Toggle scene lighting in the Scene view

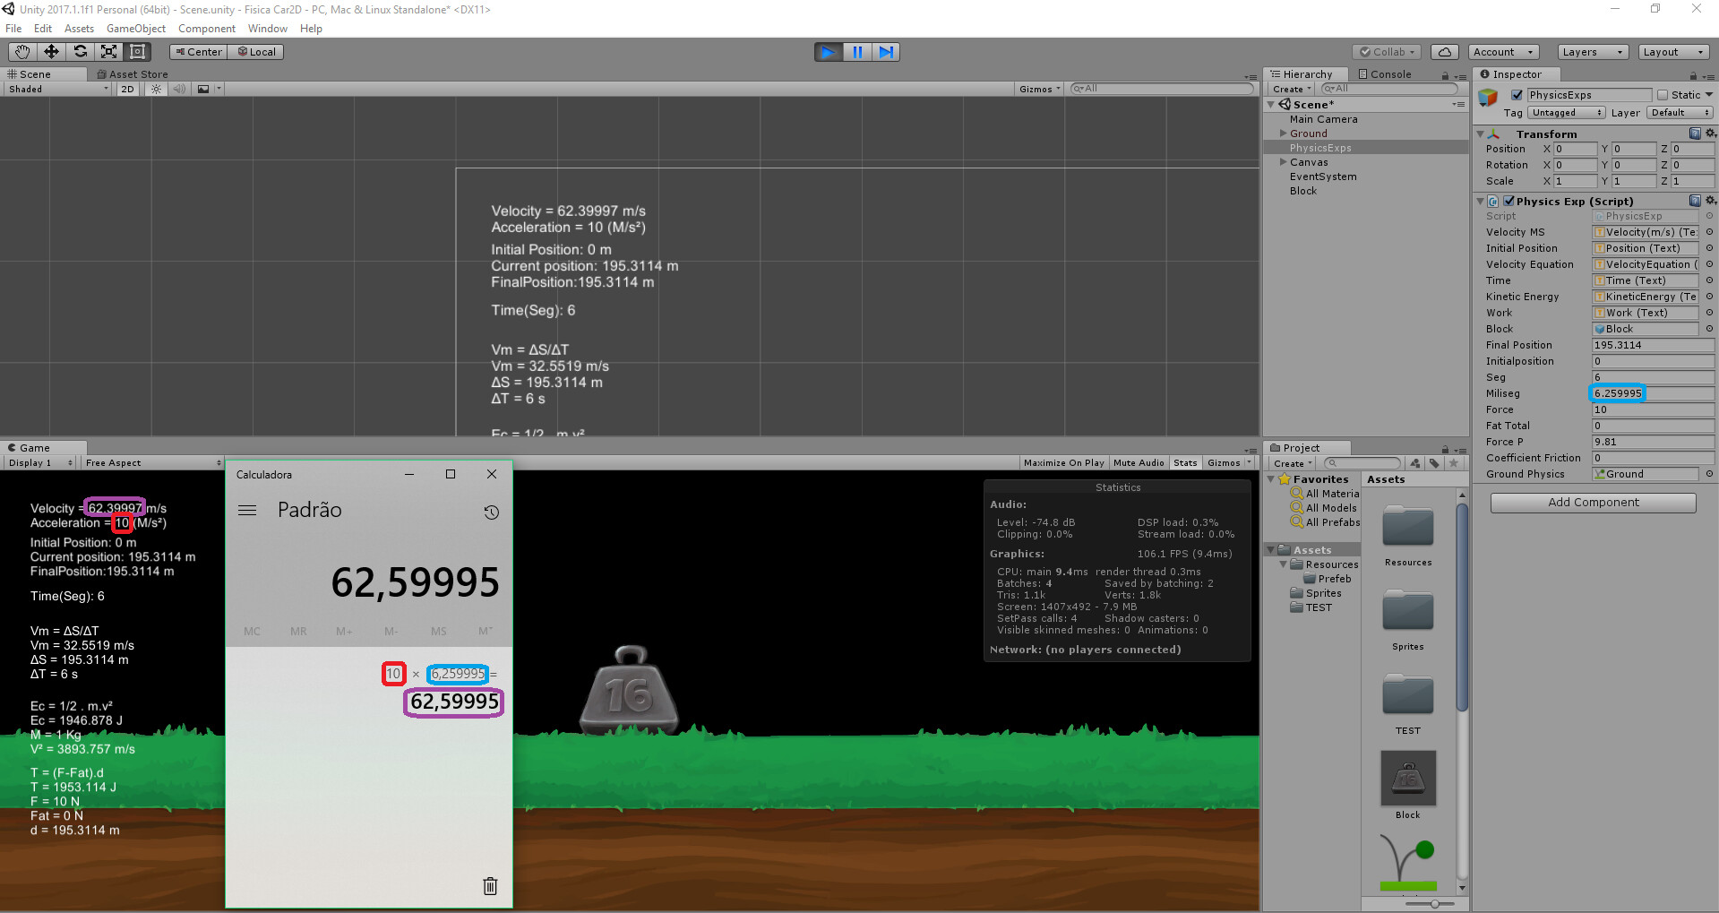point(155,89)
